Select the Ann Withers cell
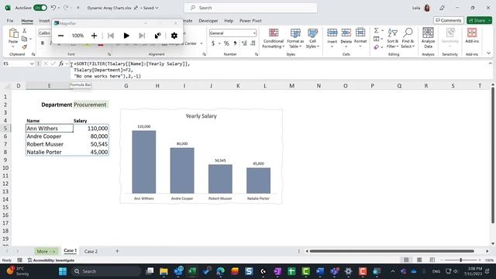 50,129
